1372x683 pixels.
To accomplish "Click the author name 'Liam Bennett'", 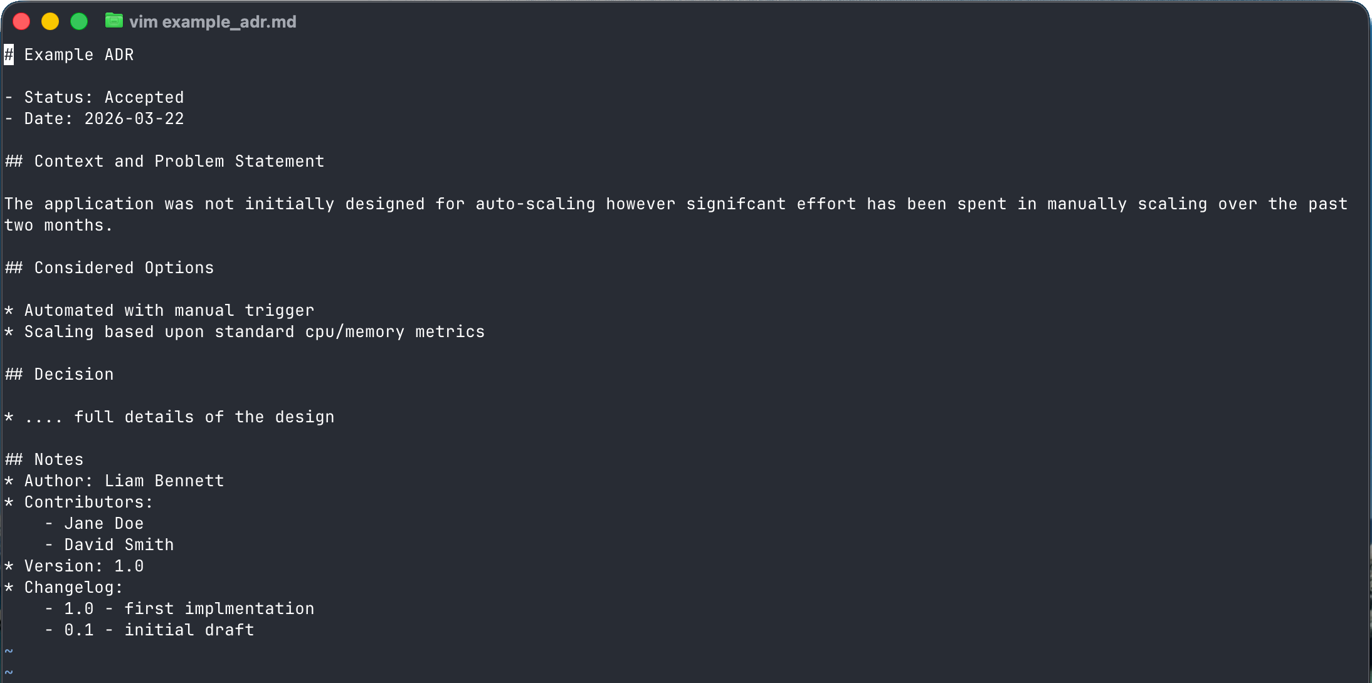I will click(x=164, y=481).
